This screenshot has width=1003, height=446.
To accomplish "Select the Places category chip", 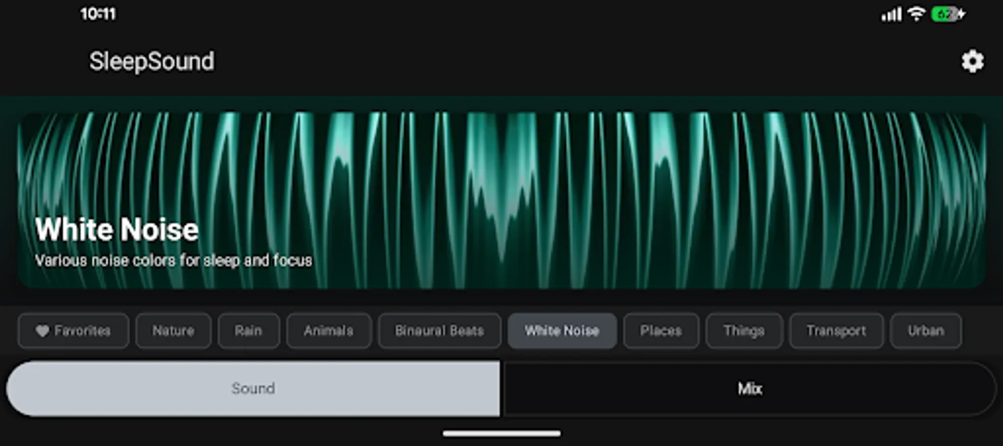I will tap(661, 331).
